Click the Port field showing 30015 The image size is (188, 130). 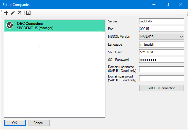[162, 29]
